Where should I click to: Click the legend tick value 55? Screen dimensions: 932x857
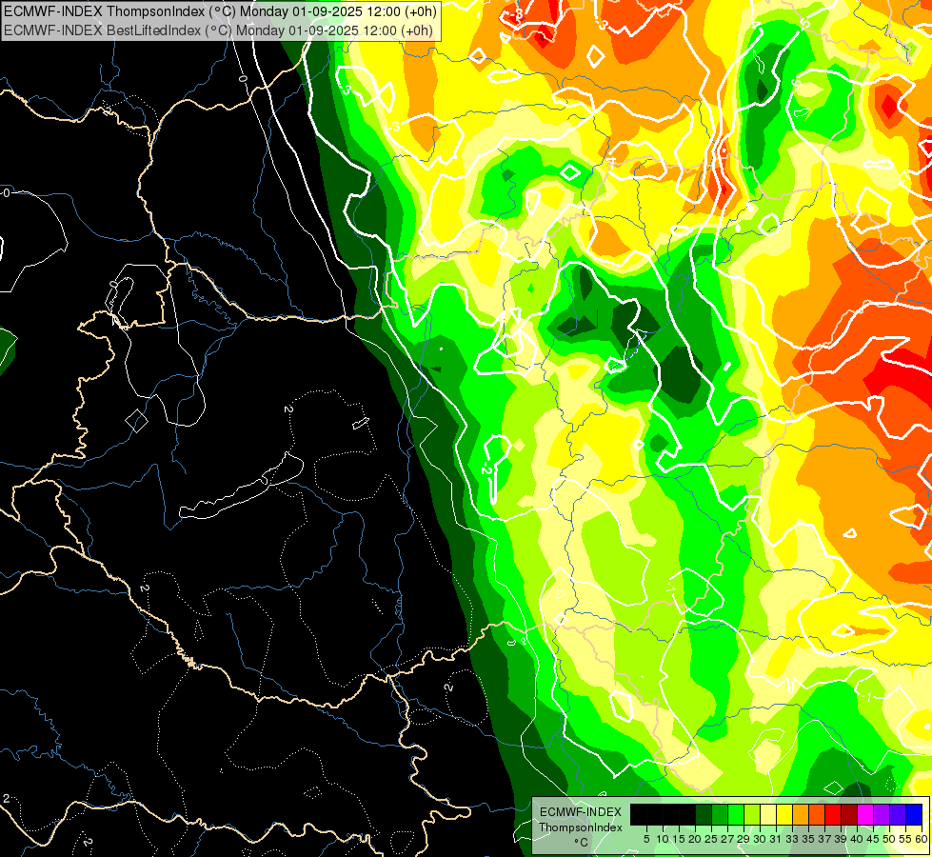906,839
